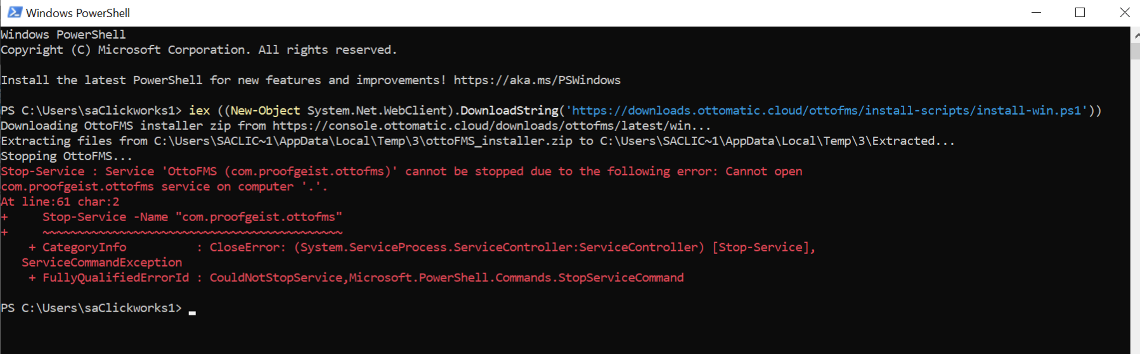Click the PowerShell icon in the title bar
The image size is (1140, 354).
[x=15, y=13]
